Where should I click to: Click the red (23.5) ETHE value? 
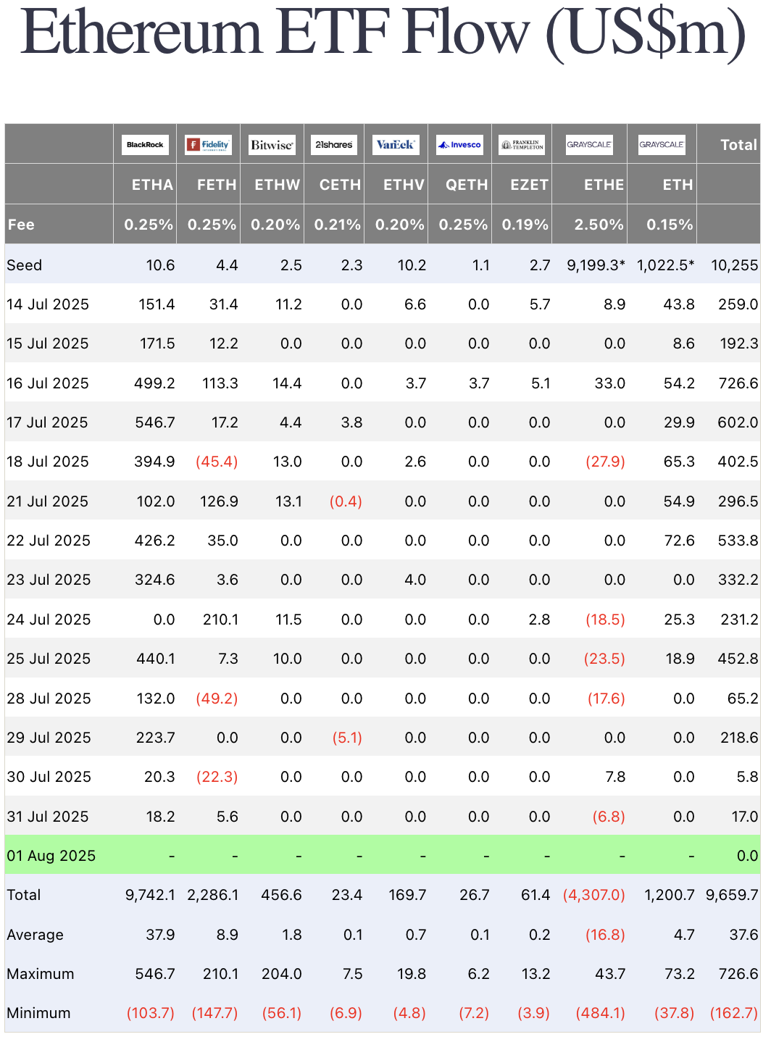coord(605,659)
